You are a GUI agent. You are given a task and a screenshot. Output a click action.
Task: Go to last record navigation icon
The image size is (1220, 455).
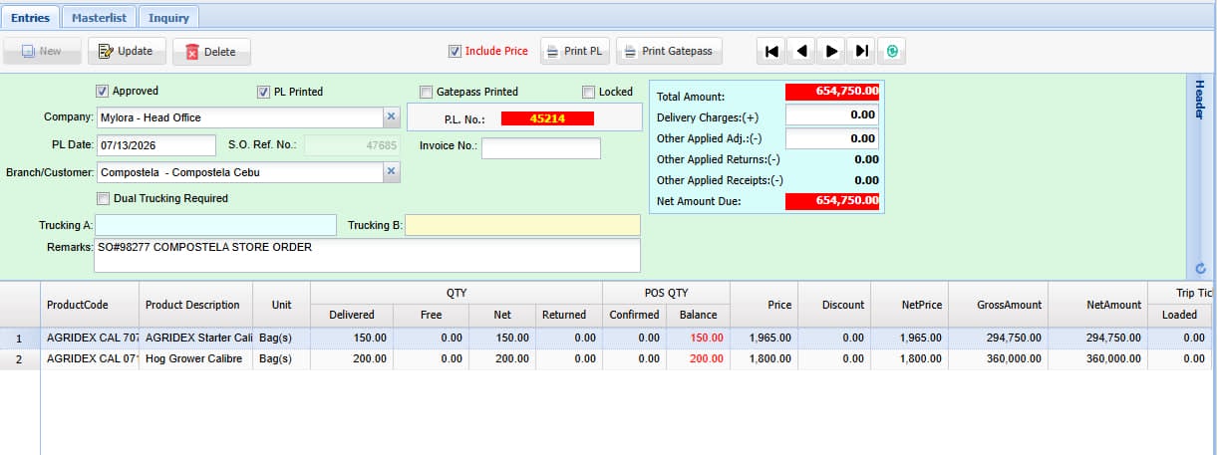862,51
